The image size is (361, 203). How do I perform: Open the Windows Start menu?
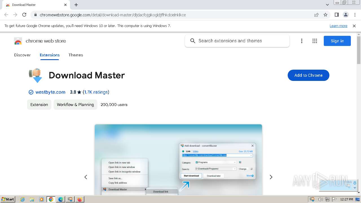(x=8, y=199)
